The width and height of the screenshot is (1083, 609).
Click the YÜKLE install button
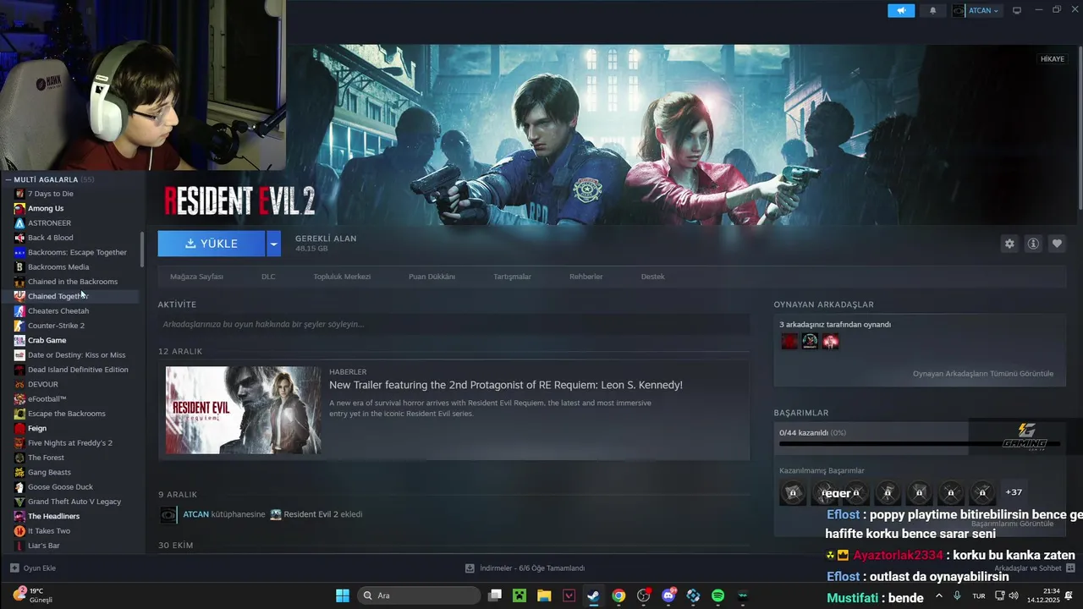[x=212, y=244]
